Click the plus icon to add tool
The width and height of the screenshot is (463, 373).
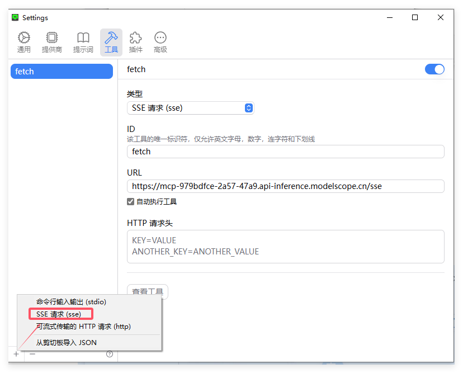tap(16, 354)
